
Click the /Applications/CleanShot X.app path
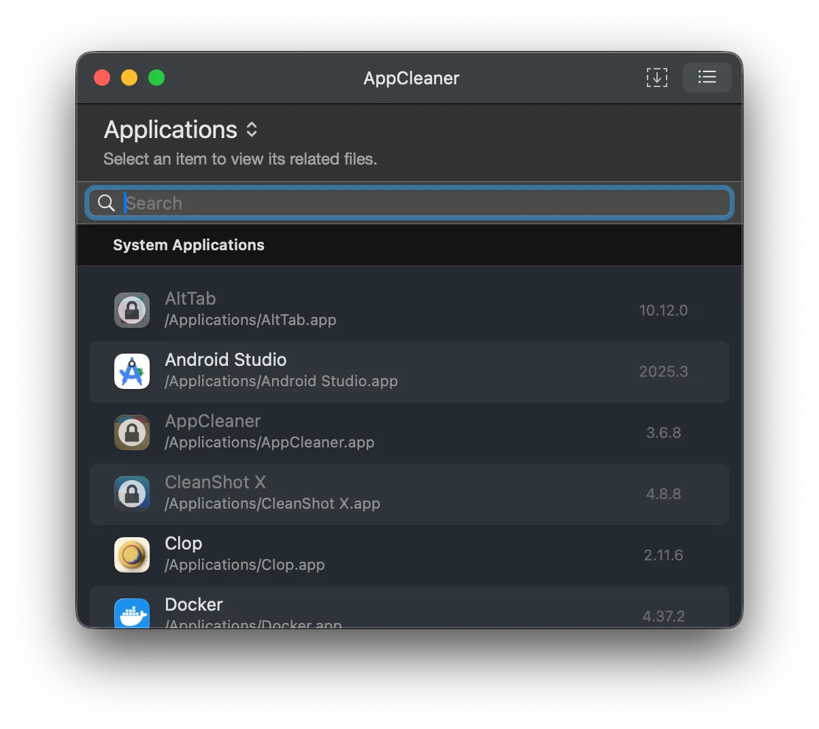(x=272, y=503)
